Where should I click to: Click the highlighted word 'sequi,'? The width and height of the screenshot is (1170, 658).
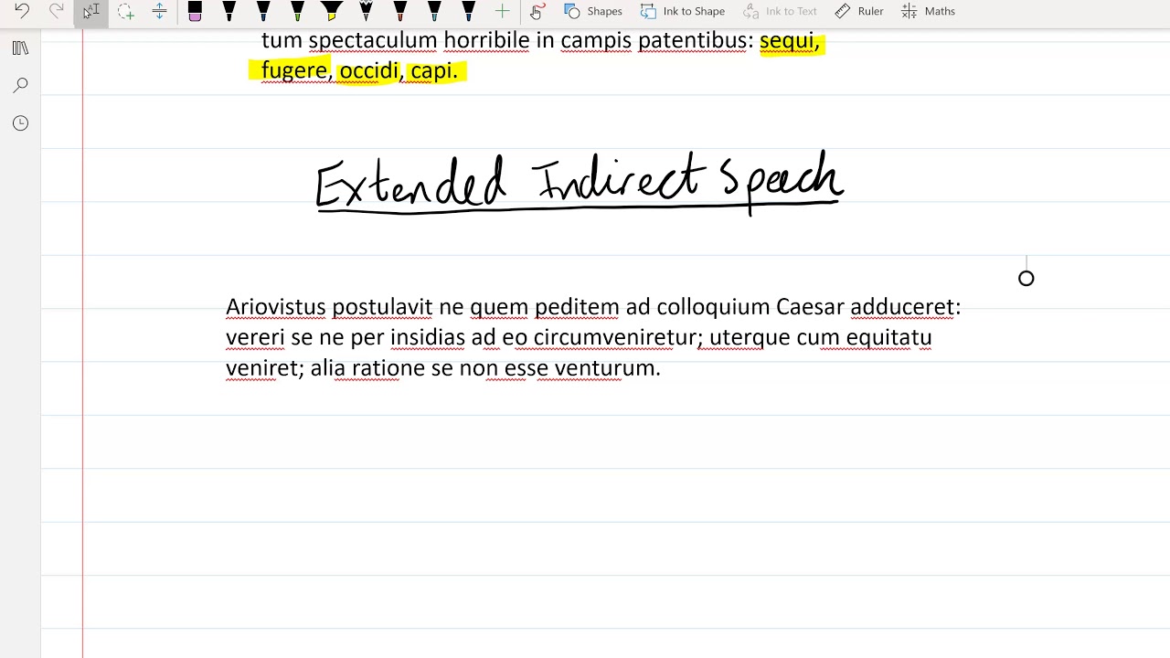[790, 40]
